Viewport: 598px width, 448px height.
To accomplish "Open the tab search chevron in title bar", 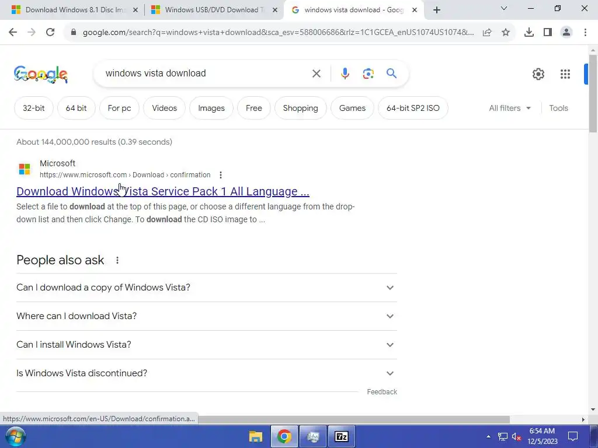I will point(504,8).
